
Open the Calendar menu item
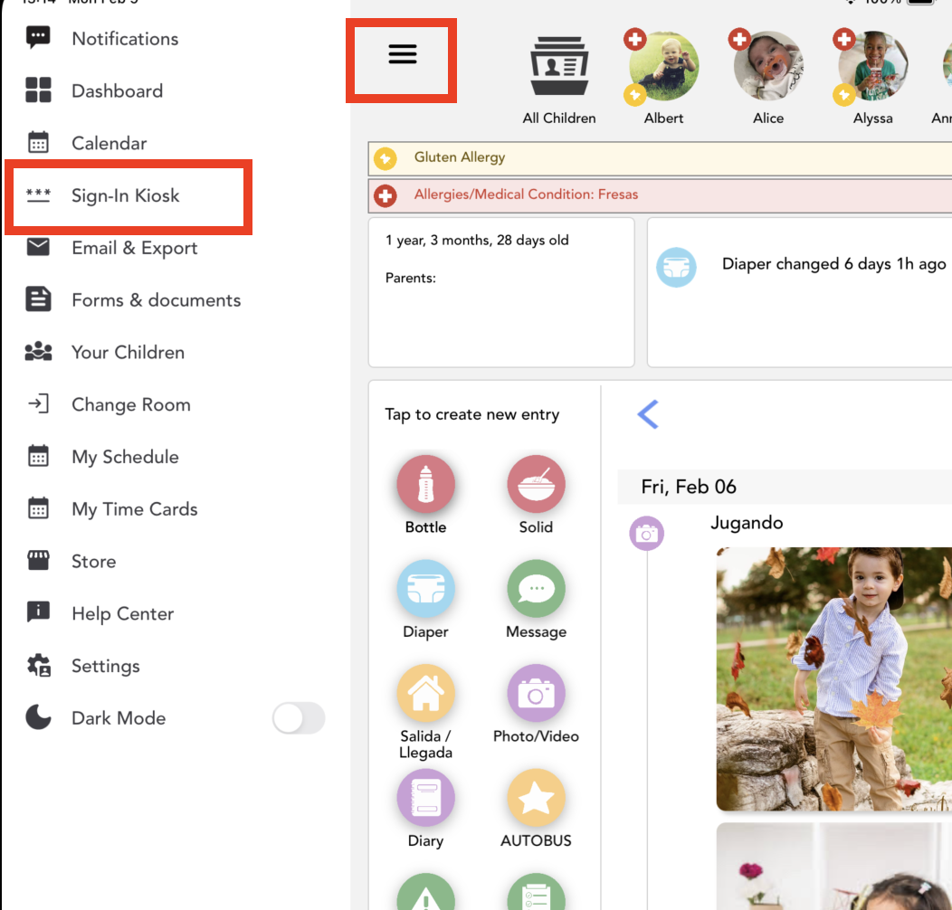[109, 143]
